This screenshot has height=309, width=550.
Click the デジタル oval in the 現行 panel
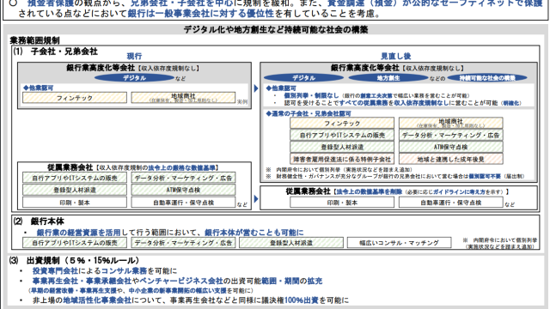click(134, 78)
